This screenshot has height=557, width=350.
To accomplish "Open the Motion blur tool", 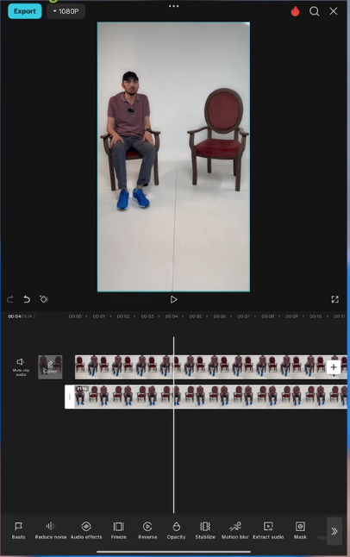I will point(234,531).
